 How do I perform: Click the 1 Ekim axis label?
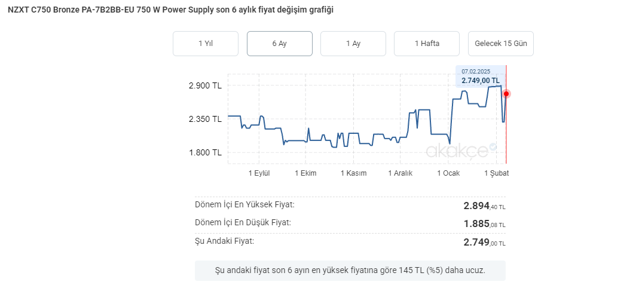(305, 173)
